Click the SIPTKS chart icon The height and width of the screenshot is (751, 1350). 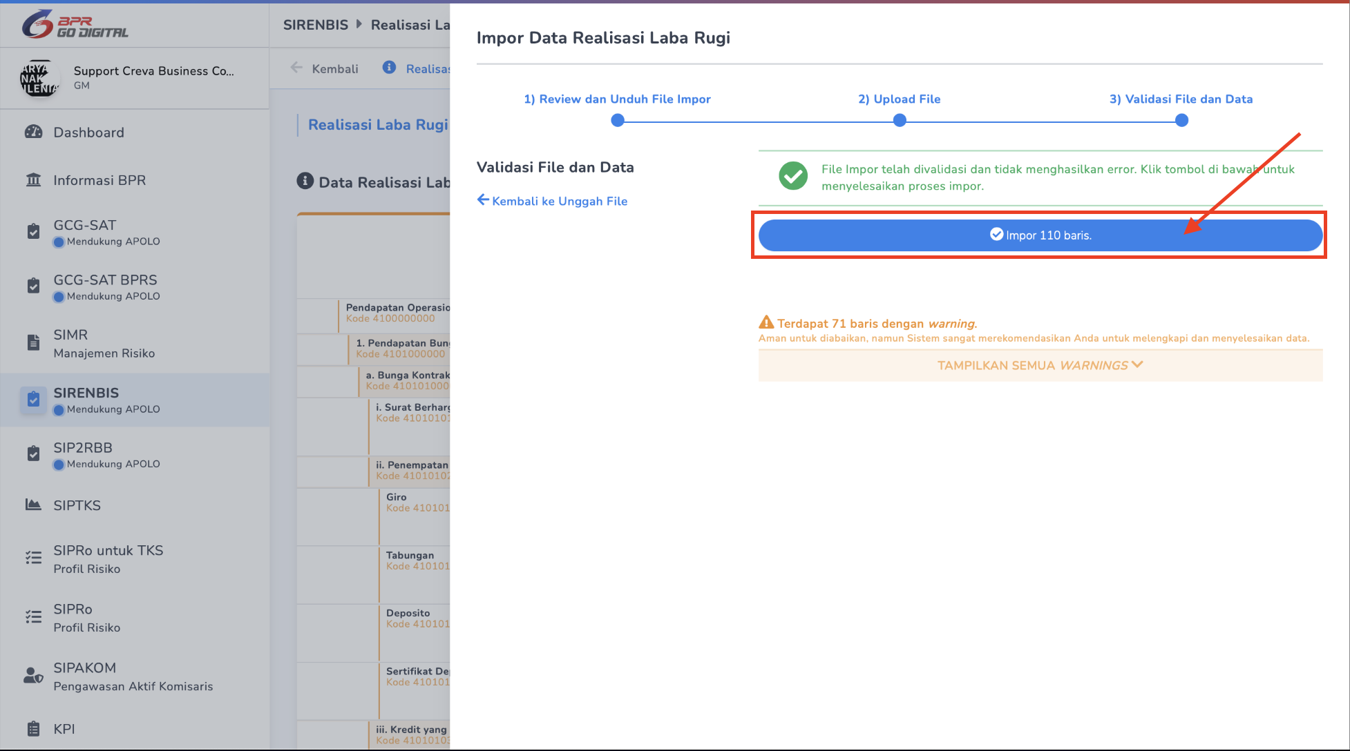click(33, 505)
